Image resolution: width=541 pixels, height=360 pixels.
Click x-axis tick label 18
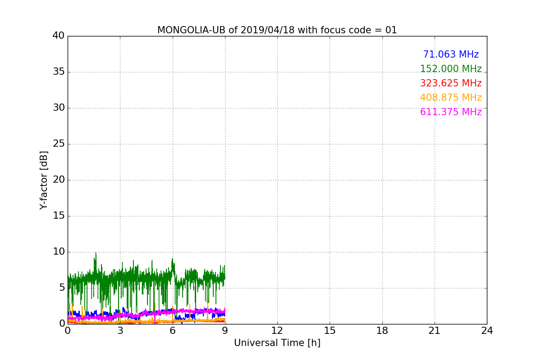(x=382, y=330)
